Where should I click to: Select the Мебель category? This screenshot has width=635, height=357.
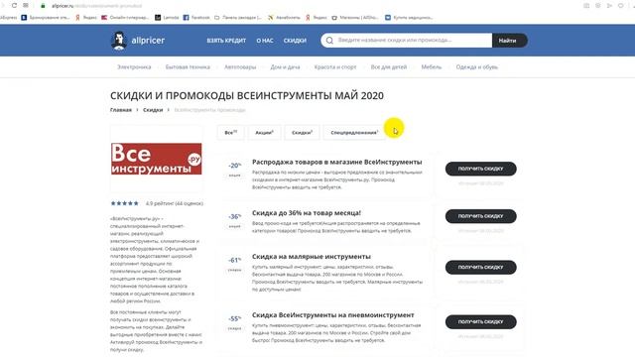pos(432,67)
